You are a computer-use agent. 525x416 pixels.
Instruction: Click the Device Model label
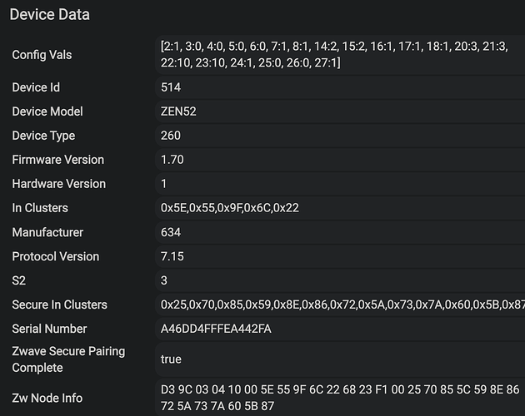47,111
